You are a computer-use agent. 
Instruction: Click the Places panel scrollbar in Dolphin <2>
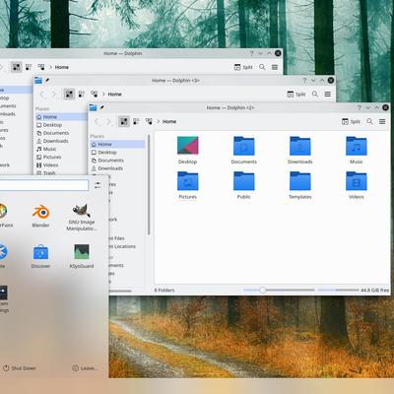pyautogui.click(x=149, y=184)
